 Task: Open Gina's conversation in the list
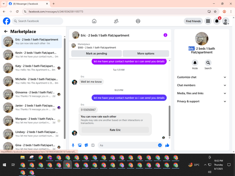coord(32,146)
